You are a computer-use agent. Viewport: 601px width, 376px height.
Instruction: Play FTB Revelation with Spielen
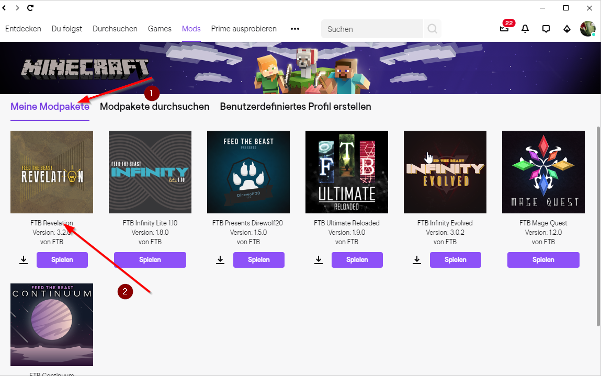(x=62, y=260)
